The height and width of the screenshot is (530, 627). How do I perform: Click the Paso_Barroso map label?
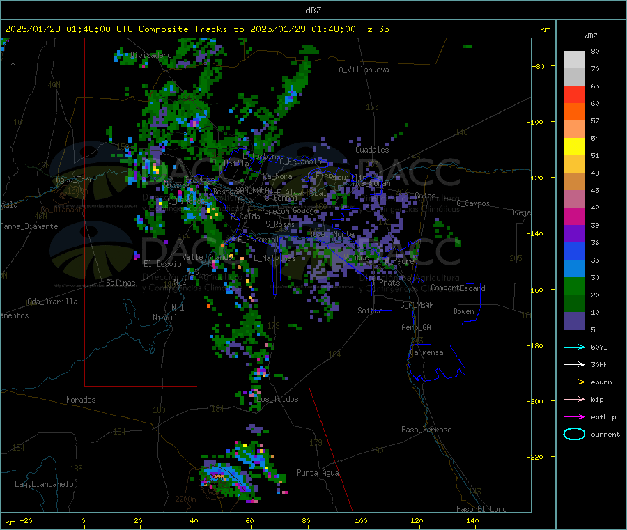(x=426, y=430)
